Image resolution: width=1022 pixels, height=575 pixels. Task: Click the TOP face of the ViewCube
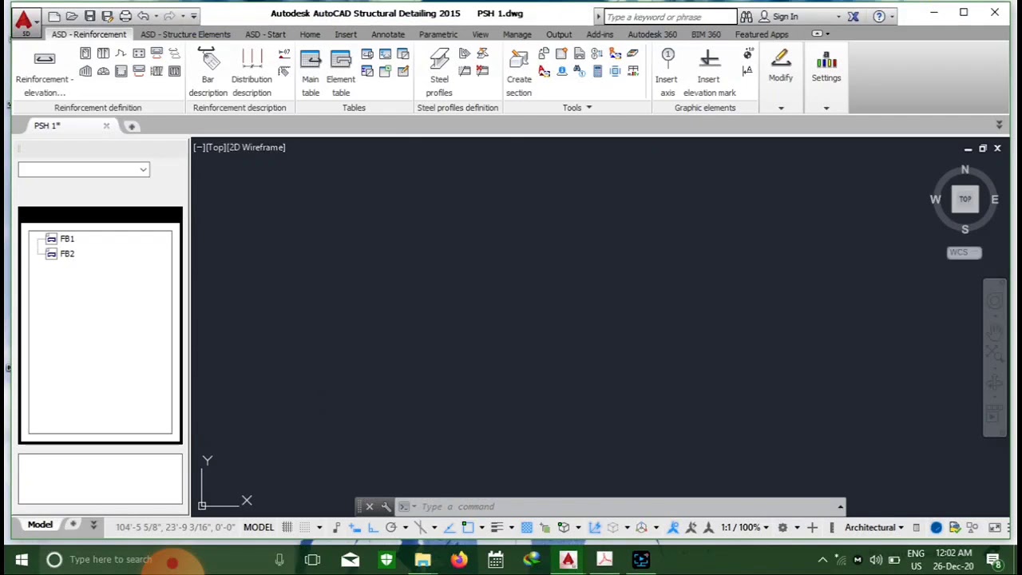tap(965, 199)
